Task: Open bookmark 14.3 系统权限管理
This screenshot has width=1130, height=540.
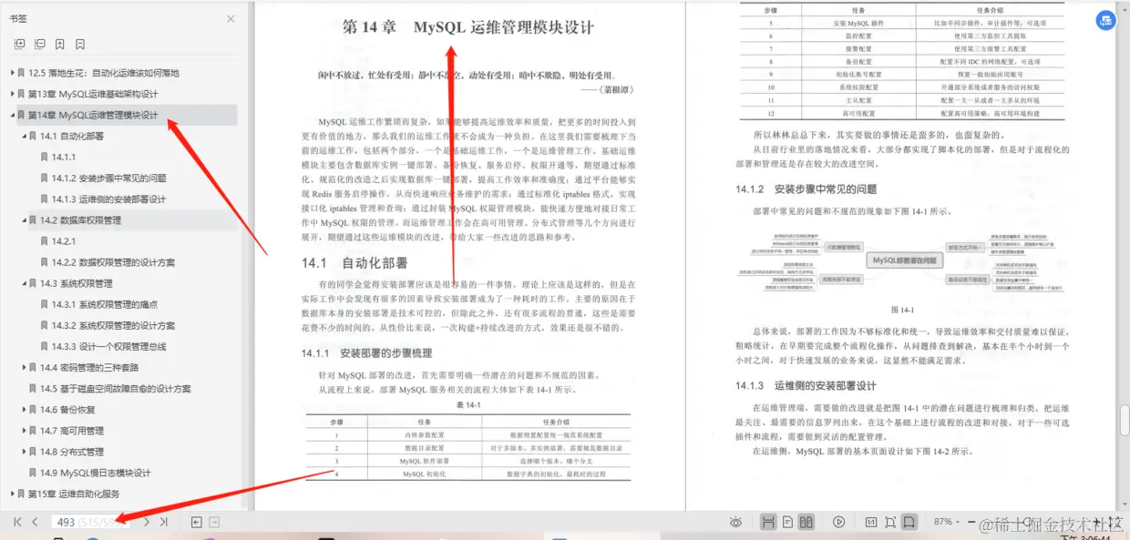Action: [x=77, y=283]
